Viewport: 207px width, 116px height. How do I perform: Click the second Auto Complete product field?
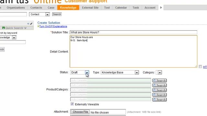pos(111,85)
